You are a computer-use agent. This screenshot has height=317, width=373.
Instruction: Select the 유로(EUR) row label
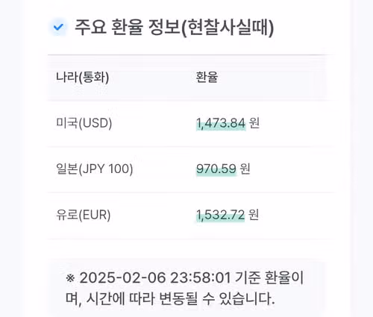84,215
